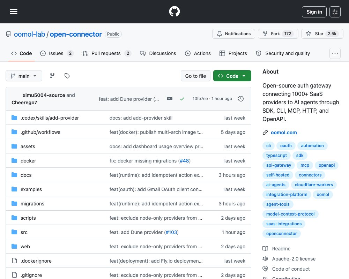Click the .dockerignore file icon
This screenshot has width=349, height=279.
14,261
